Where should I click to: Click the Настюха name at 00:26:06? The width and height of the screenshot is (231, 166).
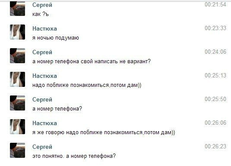[x=44, y=123]
